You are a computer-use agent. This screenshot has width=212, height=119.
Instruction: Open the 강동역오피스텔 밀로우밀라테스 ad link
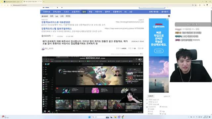(x=57, y=29)
